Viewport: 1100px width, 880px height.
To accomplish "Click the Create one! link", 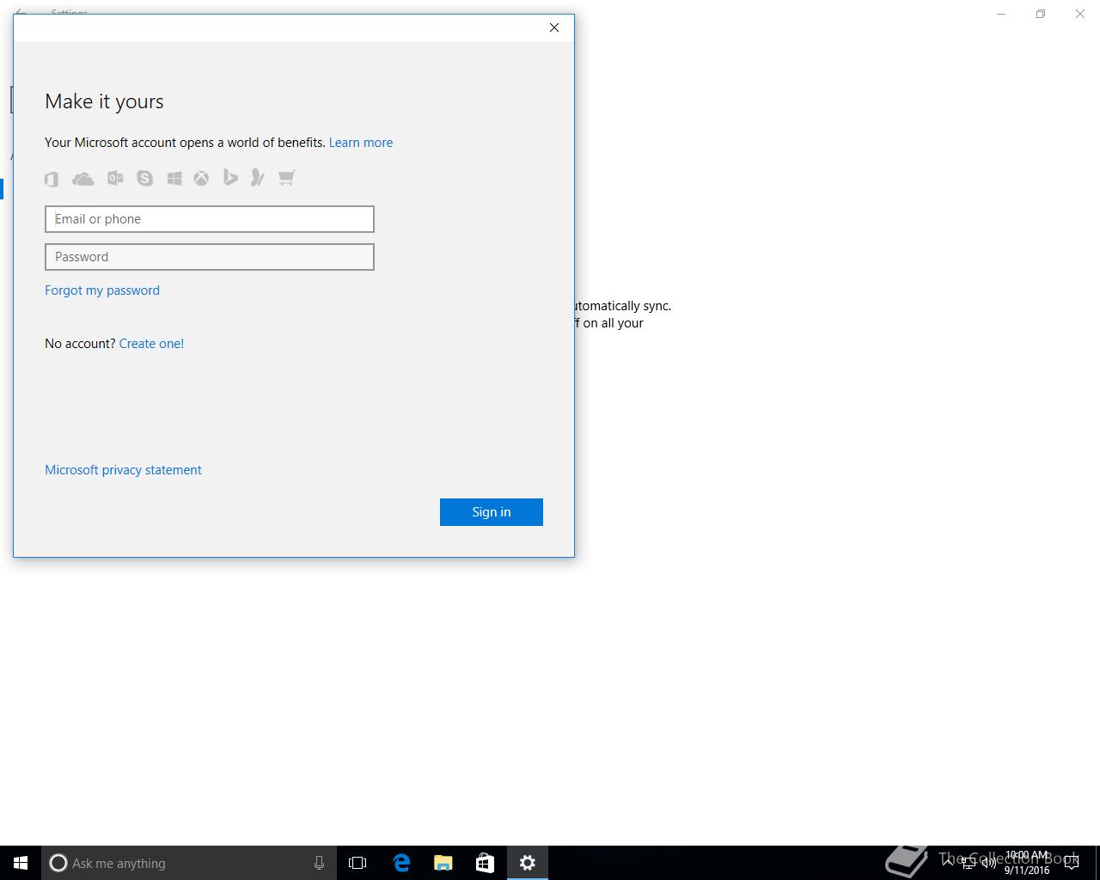I will 151,344.
